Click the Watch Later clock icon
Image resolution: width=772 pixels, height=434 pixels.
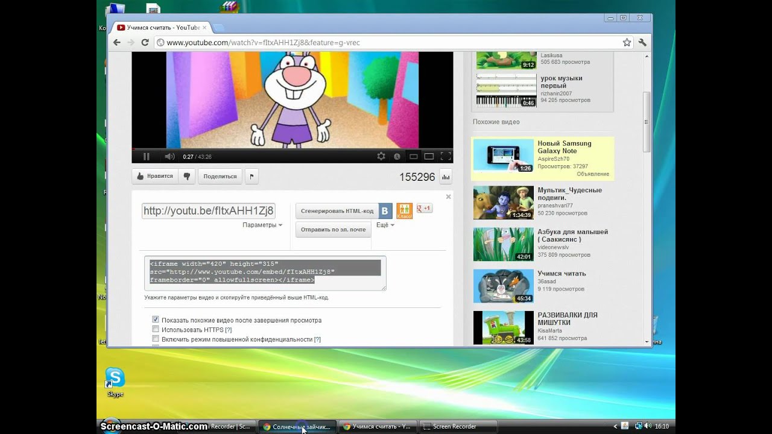tap(397, 157)
